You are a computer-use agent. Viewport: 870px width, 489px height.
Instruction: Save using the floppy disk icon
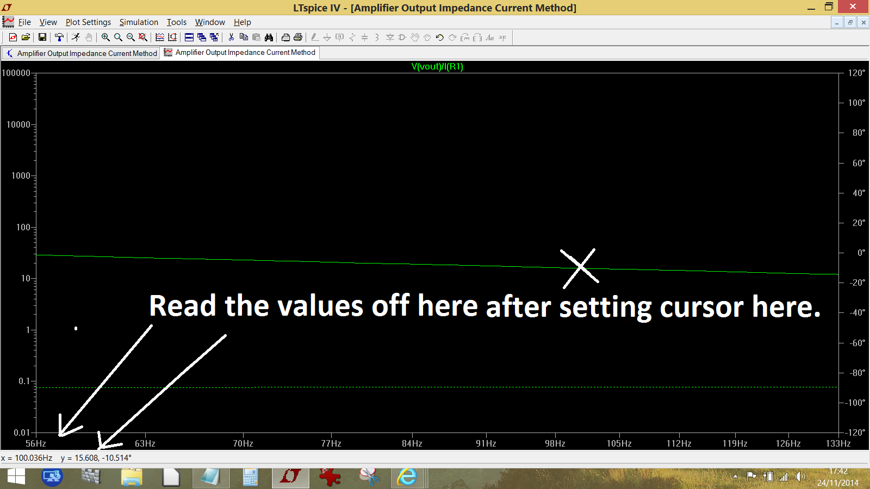pyautogui.click(x=42, y=37)
